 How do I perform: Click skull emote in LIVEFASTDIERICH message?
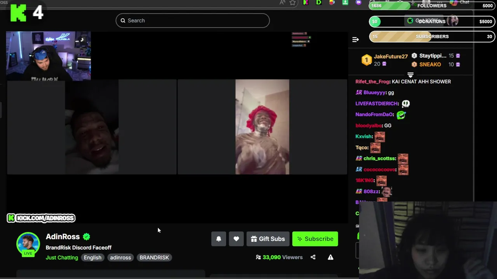(405, 103)
